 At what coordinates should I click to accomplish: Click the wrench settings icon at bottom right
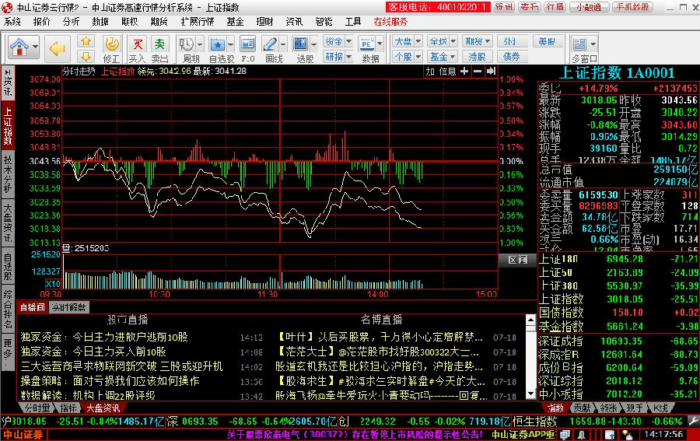click(693, 421)
